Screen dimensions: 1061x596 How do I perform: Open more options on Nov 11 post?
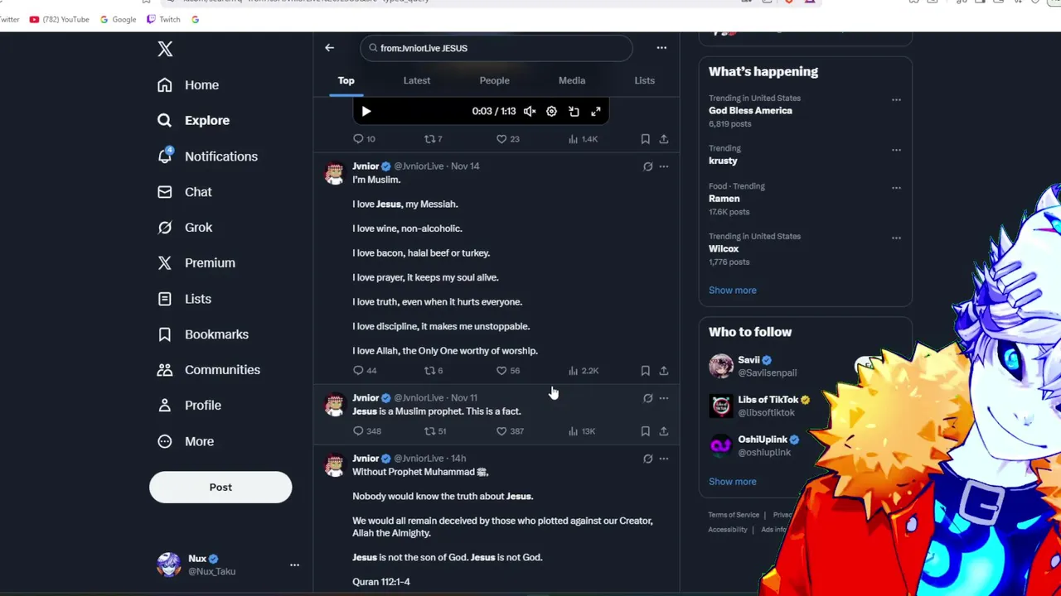click(664, 398)
